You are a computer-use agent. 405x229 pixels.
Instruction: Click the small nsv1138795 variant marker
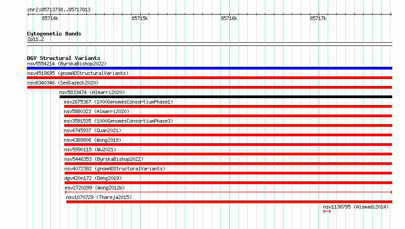327,211
